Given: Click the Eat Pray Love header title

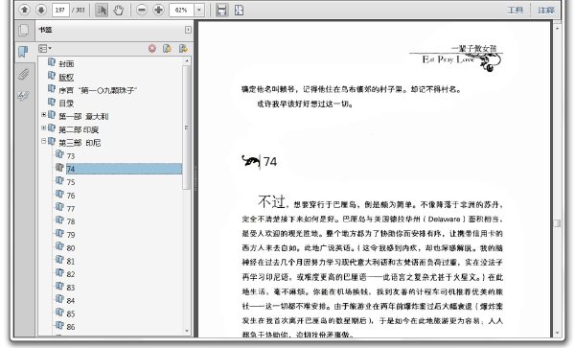Looking at the screenshot, I should (448, 59).
